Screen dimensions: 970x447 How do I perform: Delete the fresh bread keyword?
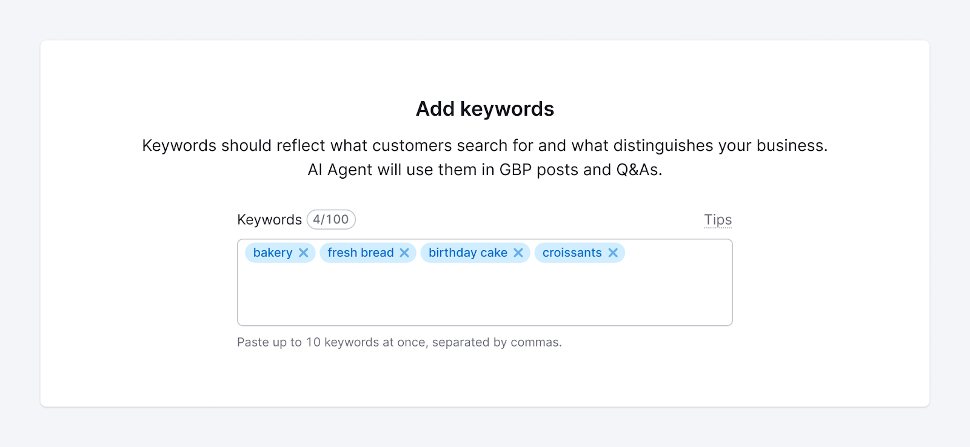(x=404, y=253)
